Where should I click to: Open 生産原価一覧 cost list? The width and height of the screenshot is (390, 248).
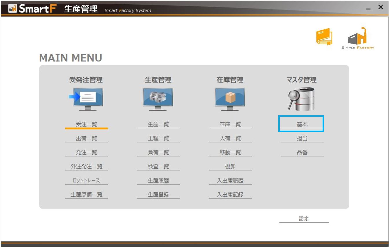87,195
